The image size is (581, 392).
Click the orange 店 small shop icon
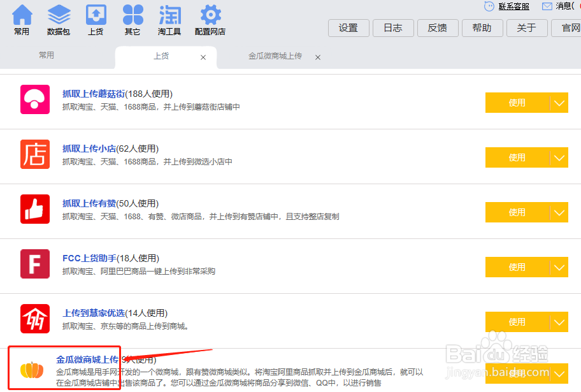click(35, 154)
